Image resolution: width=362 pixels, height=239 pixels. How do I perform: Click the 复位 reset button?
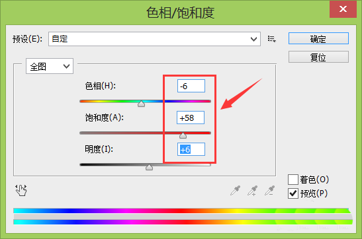coord(318,57)
